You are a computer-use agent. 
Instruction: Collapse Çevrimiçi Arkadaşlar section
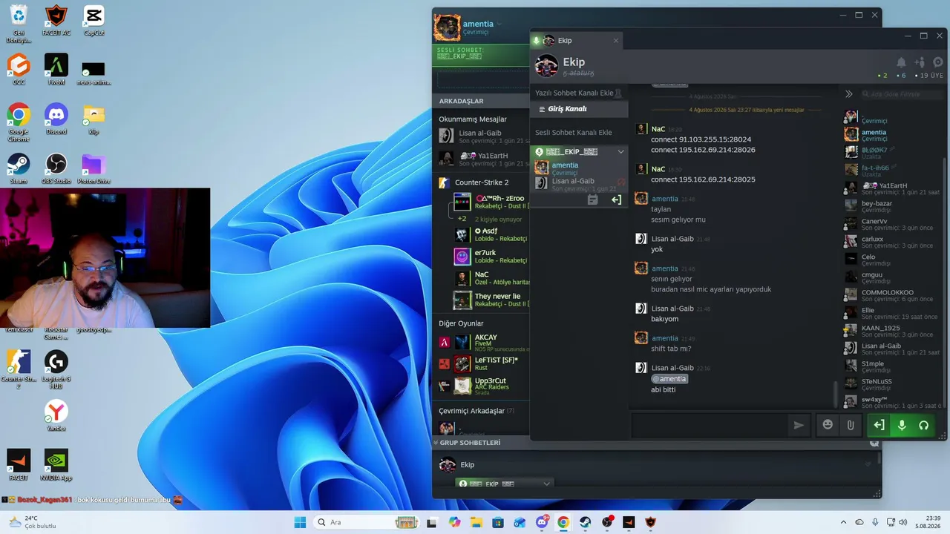[476, 411]
